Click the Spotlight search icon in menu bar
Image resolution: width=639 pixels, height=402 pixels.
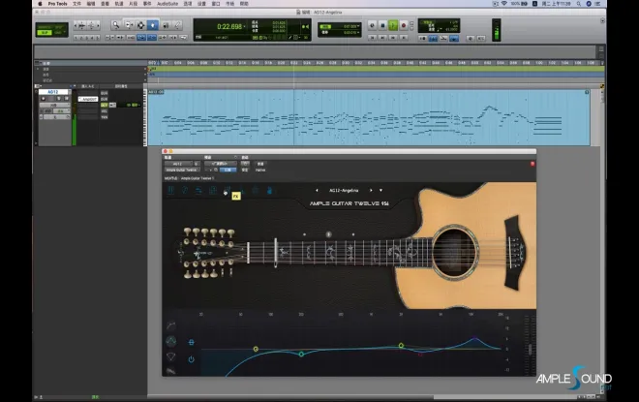point(579,4)
